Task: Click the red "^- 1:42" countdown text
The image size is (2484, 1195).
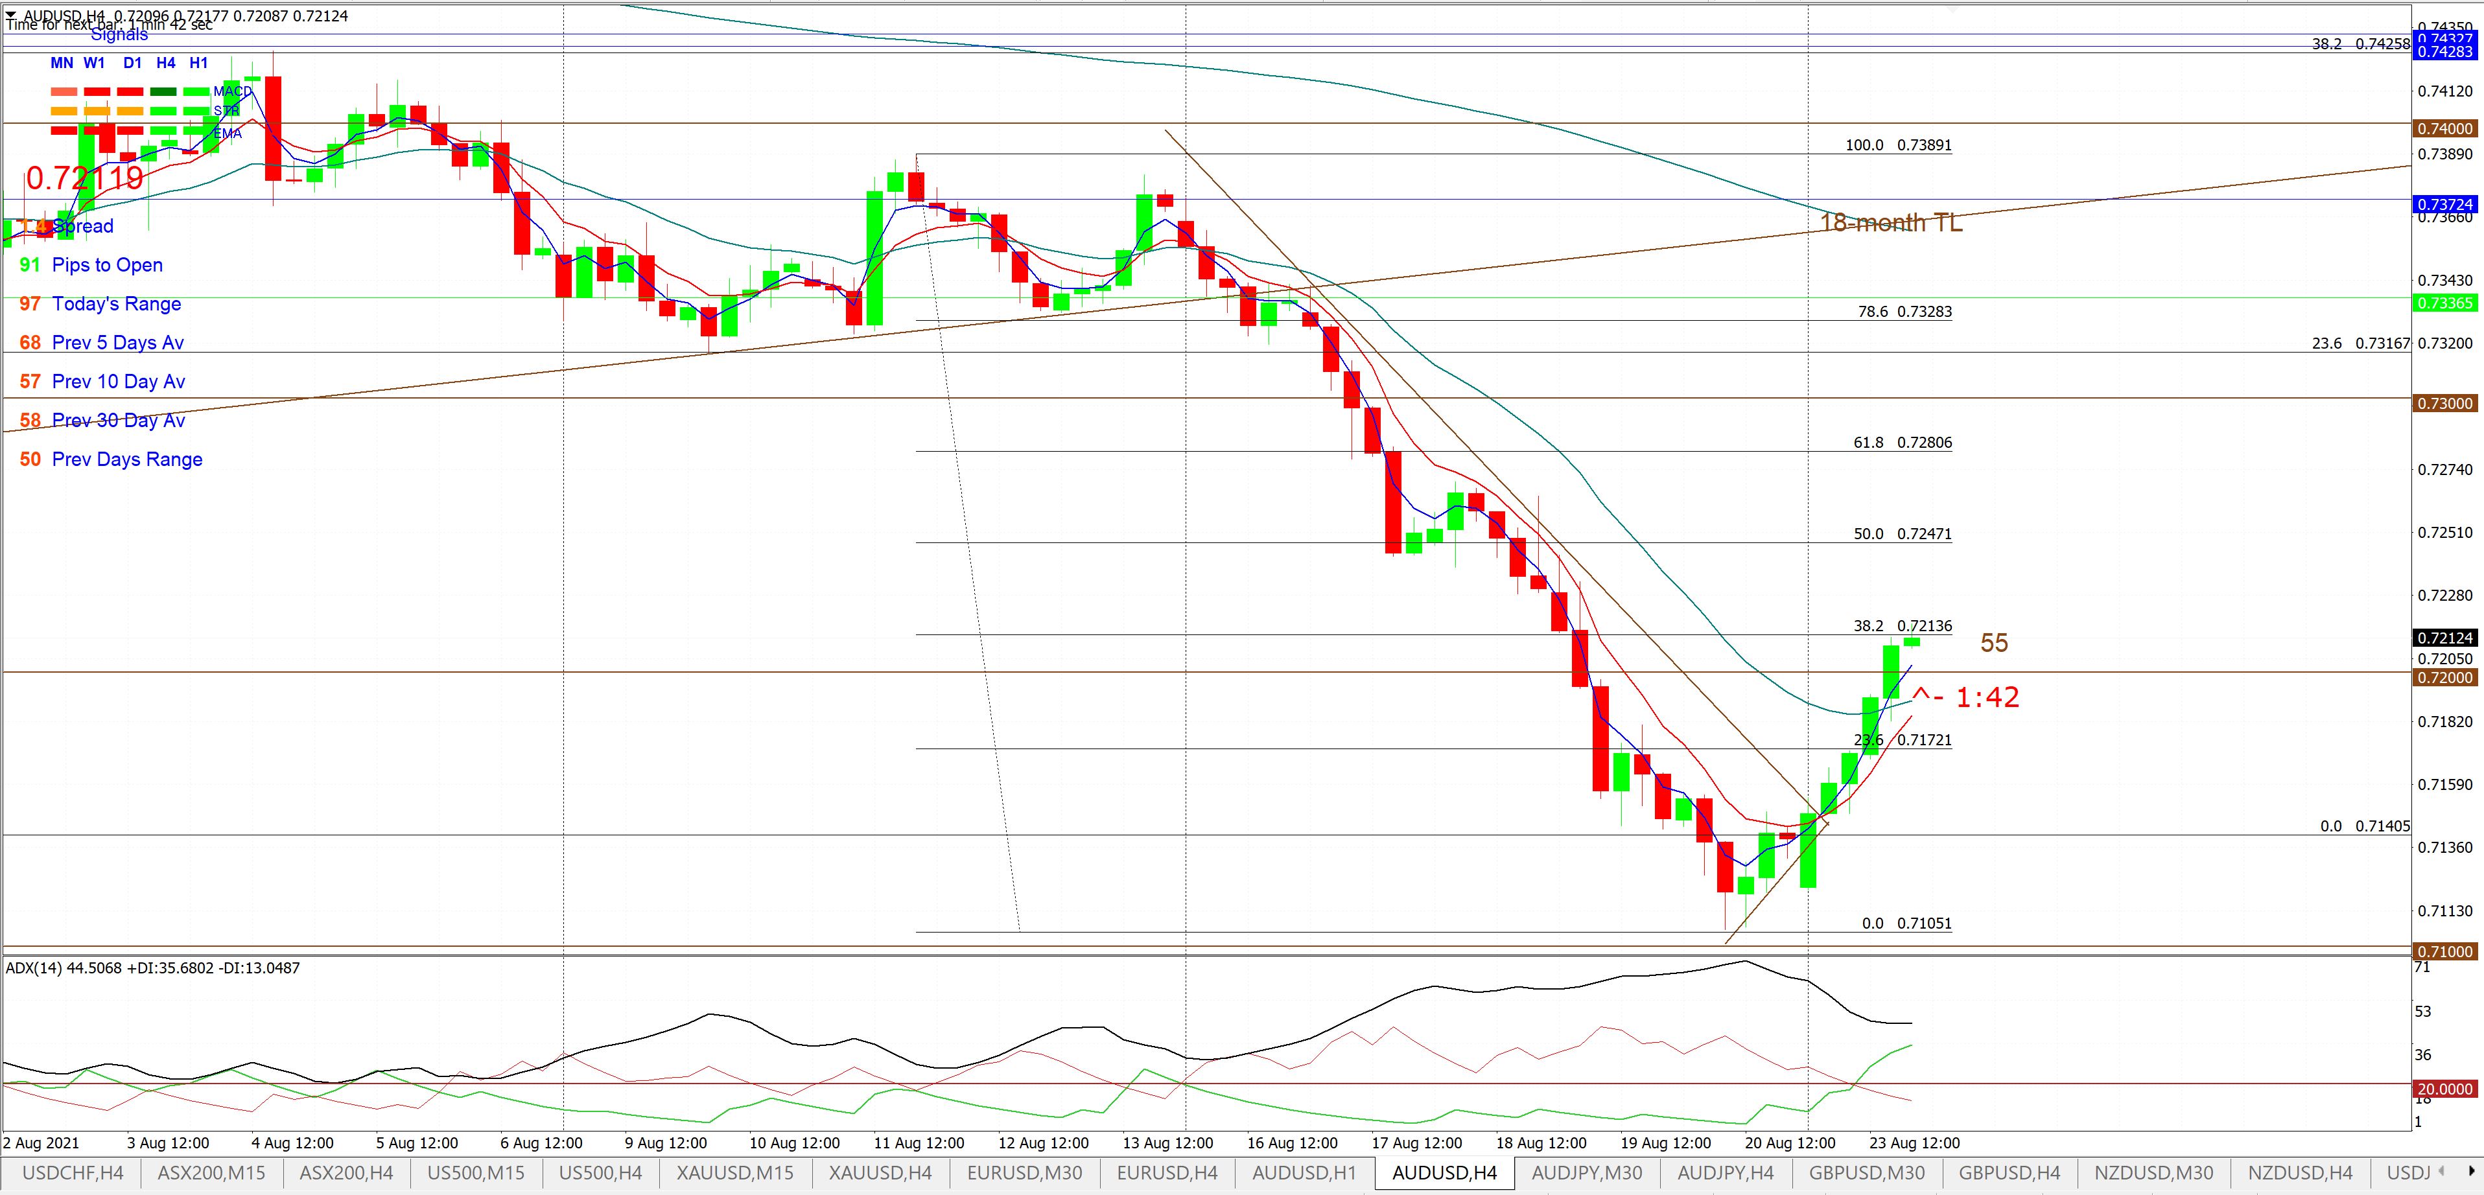Action: click(x=1965, y=696)
